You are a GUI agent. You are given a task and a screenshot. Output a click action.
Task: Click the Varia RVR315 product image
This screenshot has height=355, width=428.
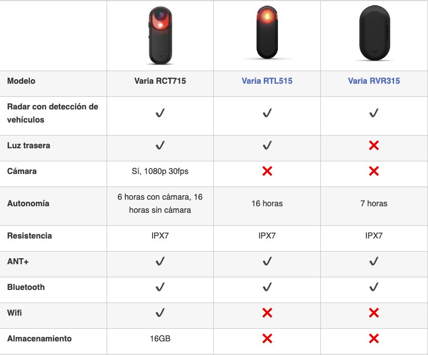374,34
